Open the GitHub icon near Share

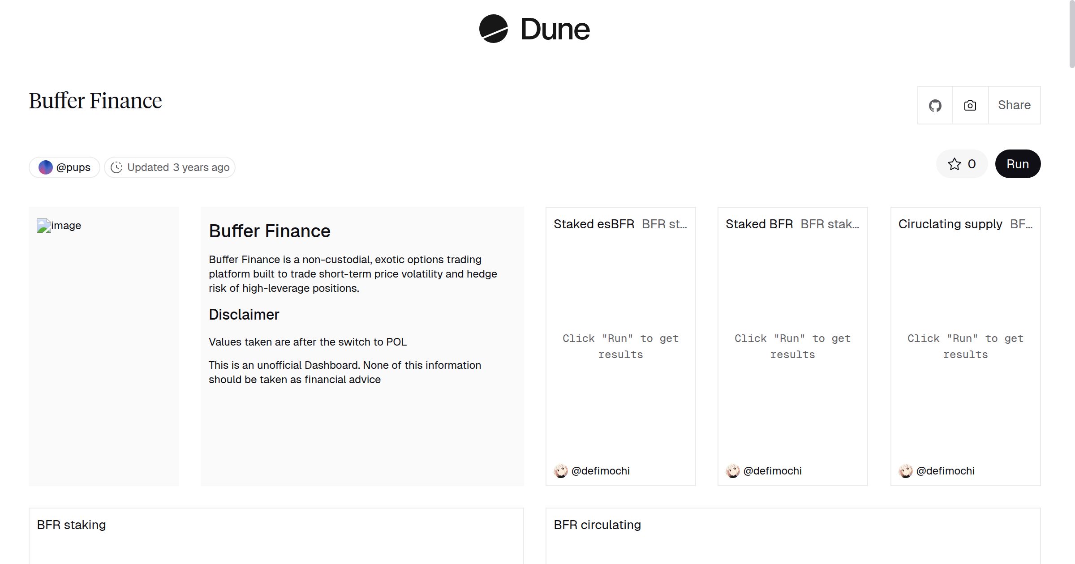click(935, 105)
